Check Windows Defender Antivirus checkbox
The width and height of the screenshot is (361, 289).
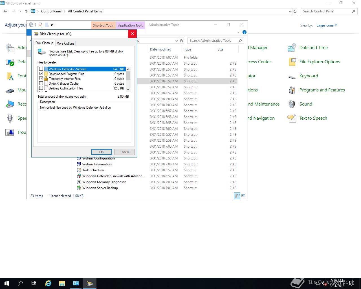point(41,69)
